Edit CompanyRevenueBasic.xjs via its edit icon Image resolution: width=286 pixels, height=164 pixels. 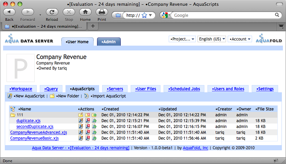81,138
